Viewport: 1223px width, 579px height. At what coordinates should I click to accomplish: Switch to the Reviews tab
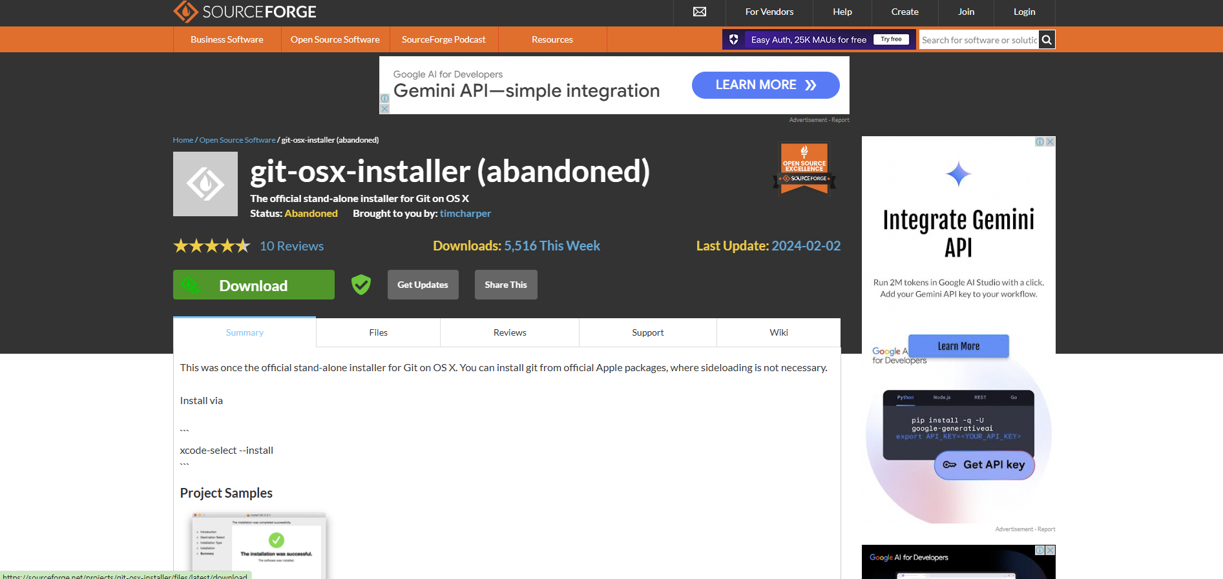510,332
